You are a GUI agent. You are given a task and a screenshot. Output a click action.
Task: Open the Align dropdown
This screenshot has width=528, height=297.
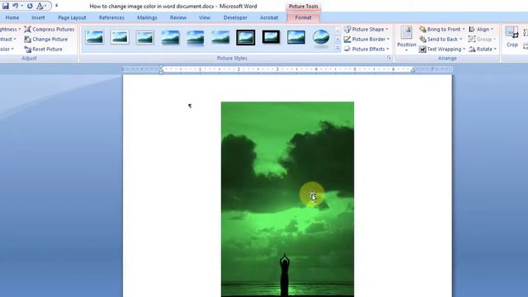[x=481, y=30]
